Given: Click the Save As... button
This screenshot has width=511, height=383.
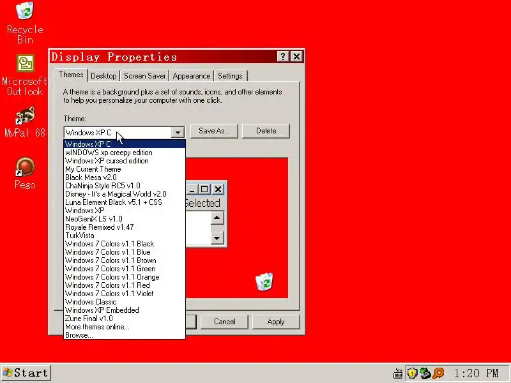Looking at the screenshot, I should click(214, 131).
